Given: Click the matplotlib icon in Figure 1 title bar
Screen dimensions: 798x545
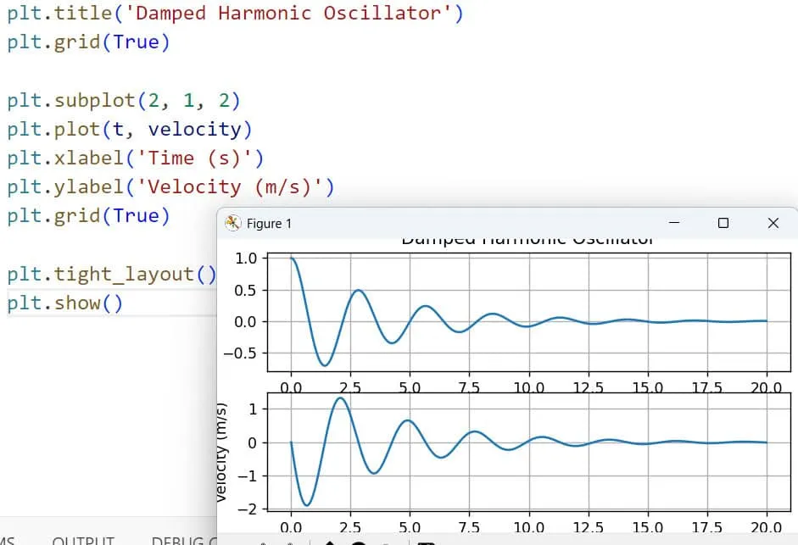Looking at the screenshot, I should (x=232, y=223).
